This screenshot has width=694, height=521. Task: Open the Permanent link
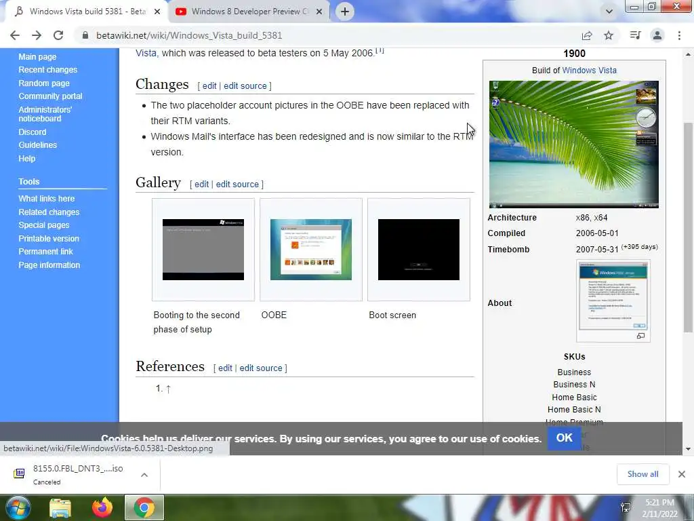45,251
